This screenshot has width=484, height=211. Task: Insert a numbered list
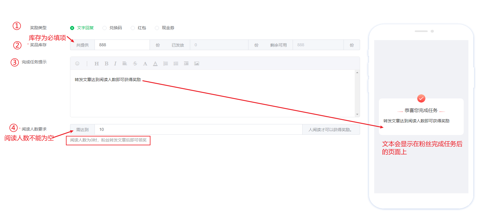tap(166, 64)
